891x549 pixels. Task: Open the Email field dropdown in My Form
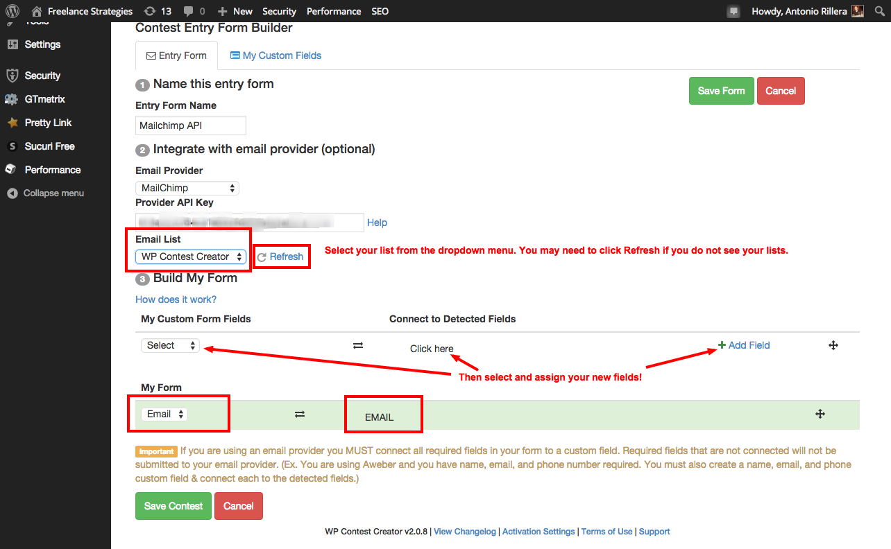164,414
